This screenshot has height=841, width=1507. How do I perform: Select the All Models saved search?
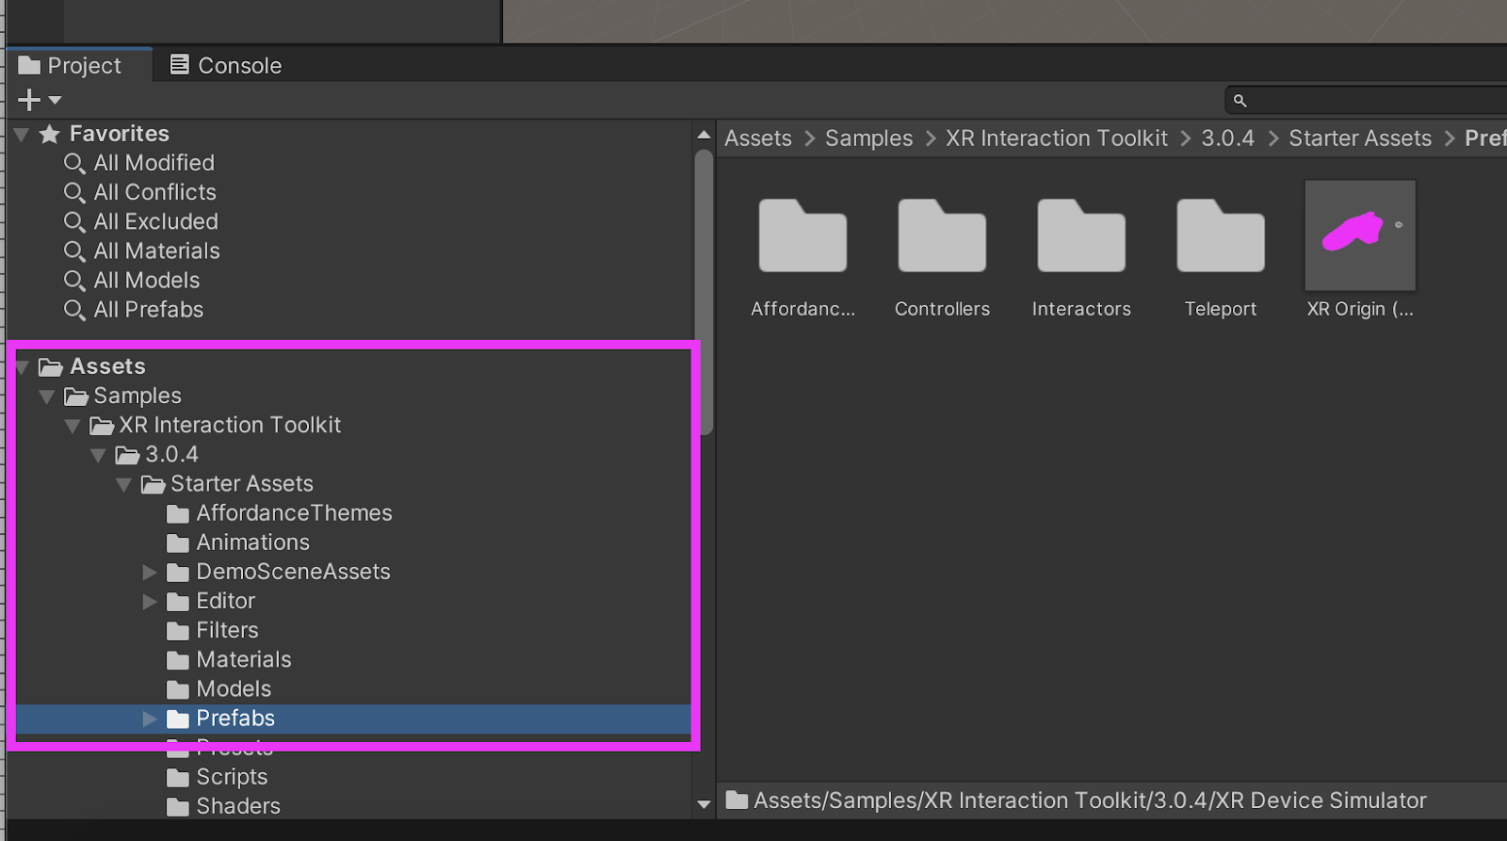coord(146,280)
